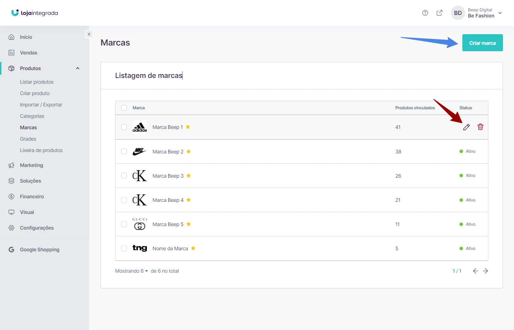Click the star next to Marca Beep 3
The image size is (514, 330).
pyautogui.click(x=189, y=176)
